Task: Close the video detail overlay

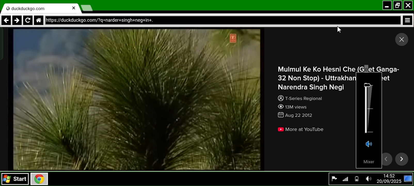Action: click(401, 40)
